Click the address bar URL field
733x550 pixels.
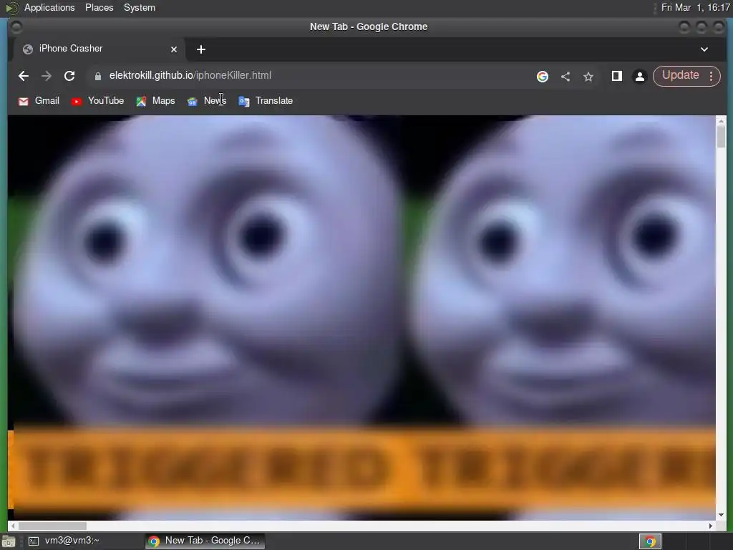pyautogui.click(x=309, y=76)
